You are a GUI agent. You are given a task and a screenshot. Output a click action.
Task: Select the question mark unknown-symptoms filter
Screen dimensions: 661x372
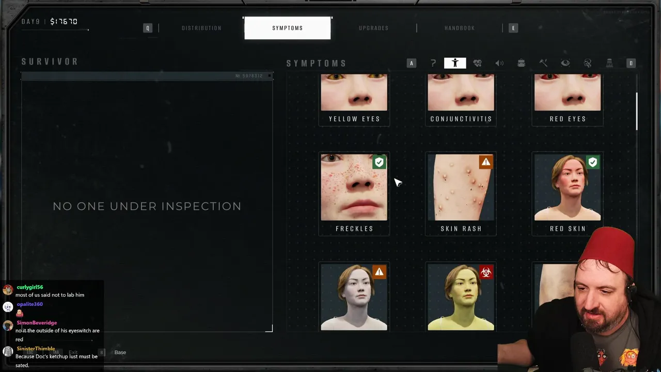pos(433,63)
